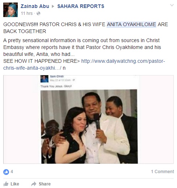The height and width of the screenshot is (188, 177).
Task: Select the highlighted ANITA OYAKHILOME text
Action: pos(131,24)
